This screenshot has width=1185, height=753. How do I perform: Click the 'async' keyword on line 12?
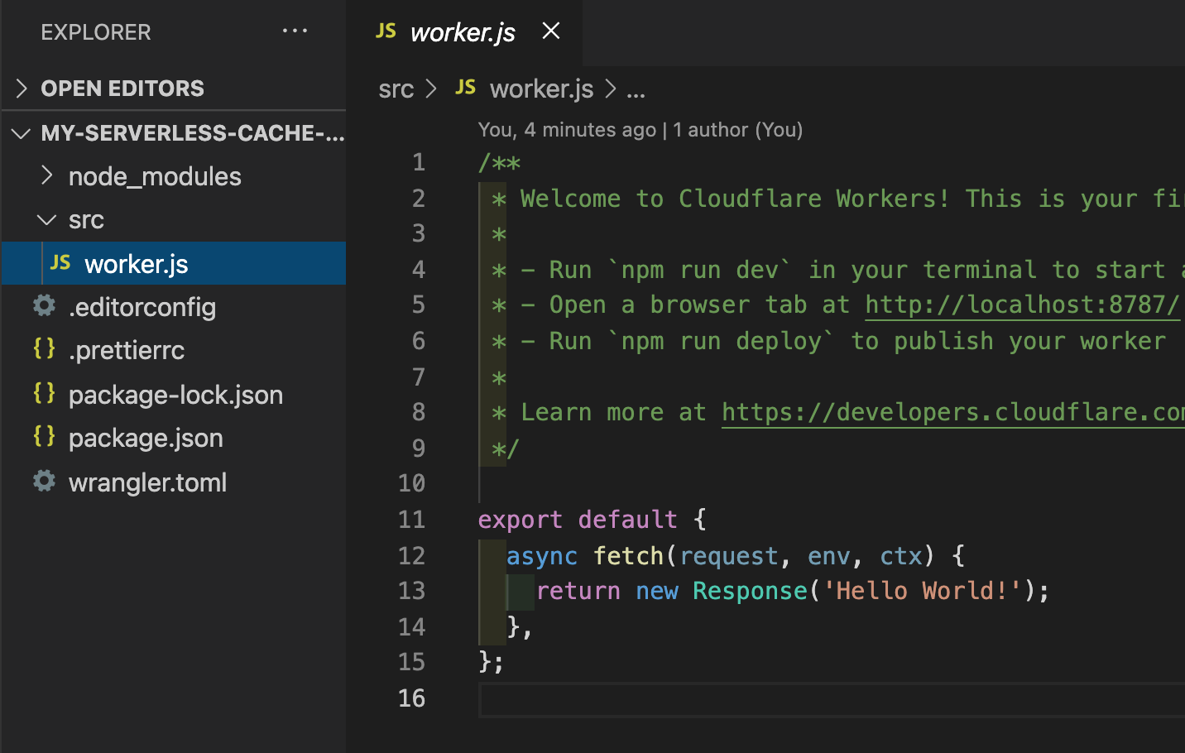click(x=542, y=556)
